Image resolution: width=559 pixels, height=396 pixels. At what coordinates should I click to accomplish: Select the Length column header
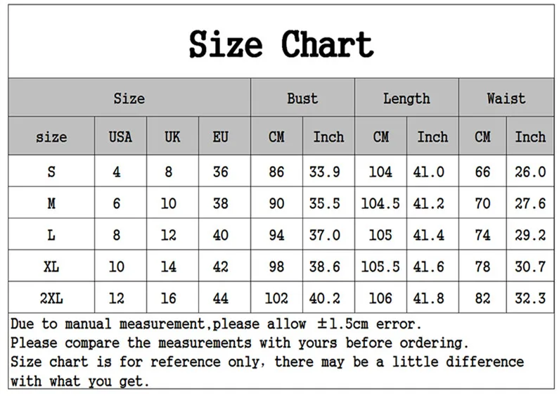click(x=406, y=98)
